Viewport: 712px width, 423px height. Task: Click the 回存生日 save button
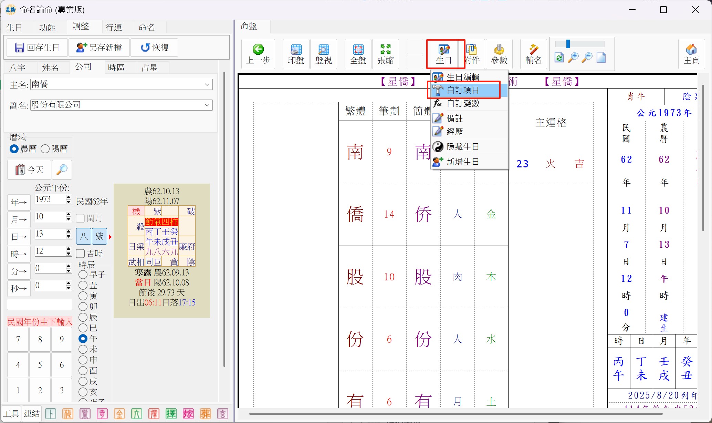pos(37,48)
